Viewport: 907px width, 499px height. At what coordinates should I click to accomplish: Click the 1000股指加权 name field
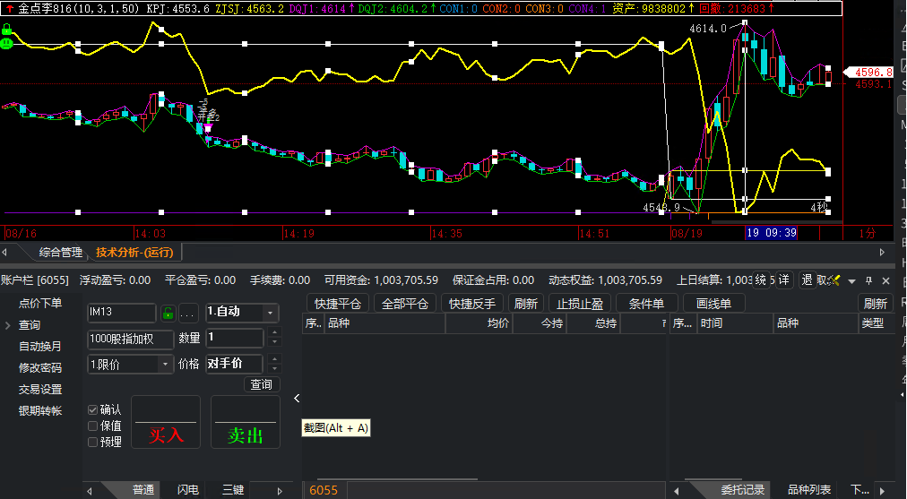pyautogui.click(x=130, y=340)
